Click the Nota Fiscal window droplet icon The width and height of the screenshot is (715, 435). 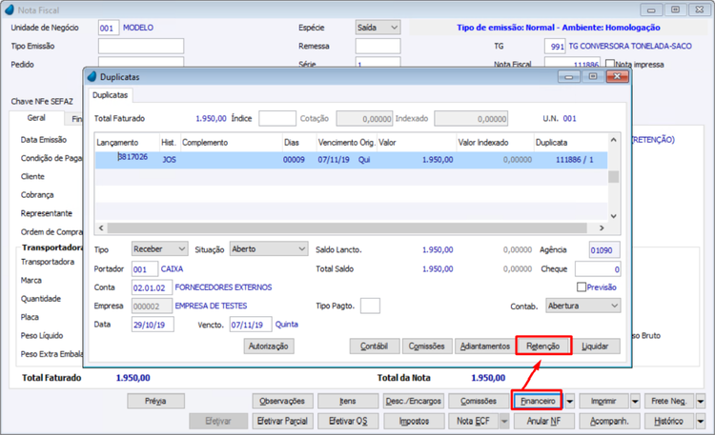pos(10,10)
